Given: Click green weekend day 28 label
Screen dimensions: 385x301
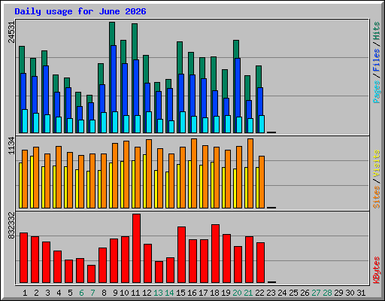Looking at the screenshot, I should 327,293.
